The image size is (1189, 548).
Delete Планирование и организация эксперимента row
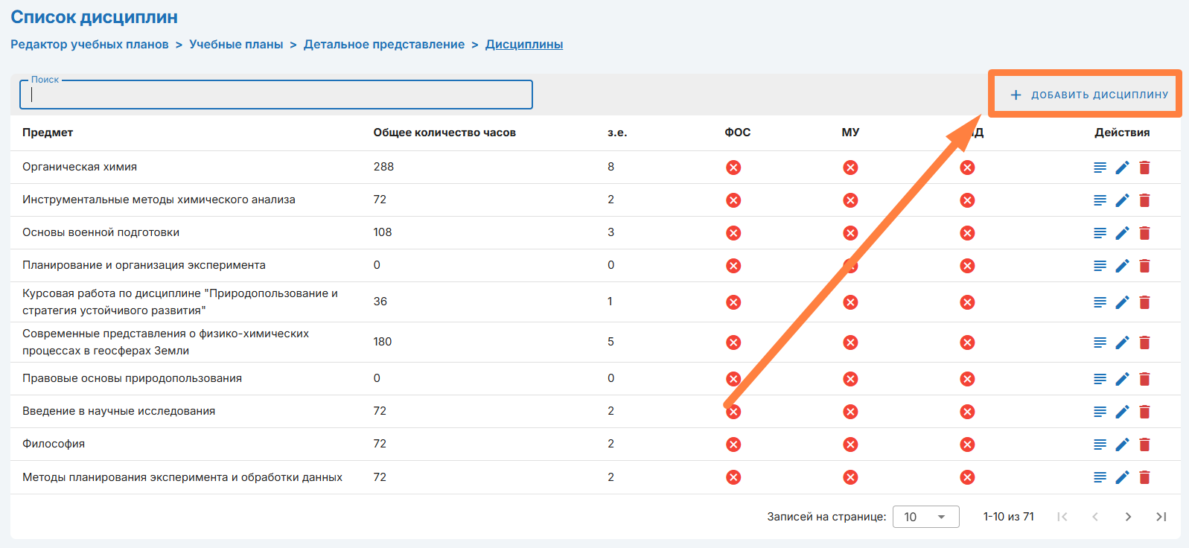point(1144,266)
